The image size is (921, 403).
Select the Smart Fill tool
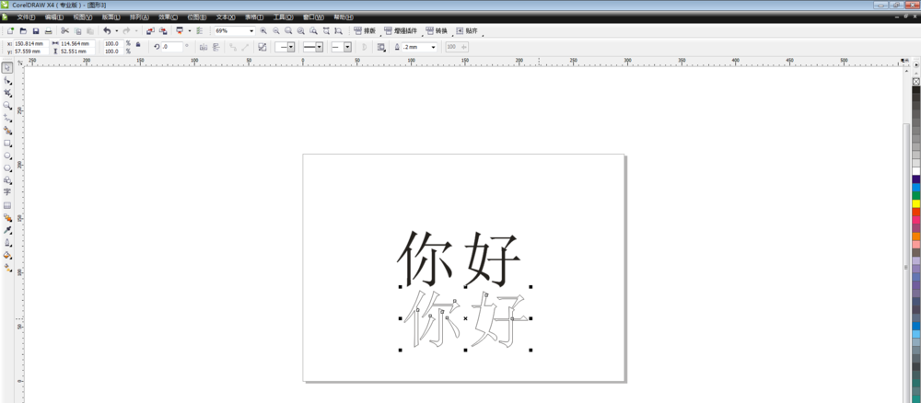(7, 131)
